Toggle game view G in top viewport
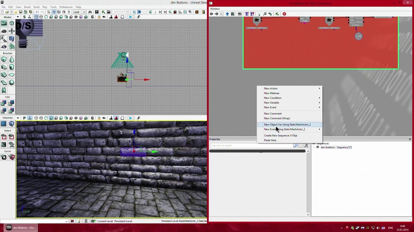 click(x=92, y=17)
